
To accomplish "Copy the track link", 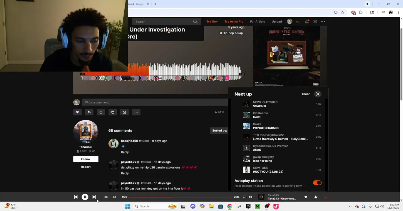I will (x=113, y=112).
